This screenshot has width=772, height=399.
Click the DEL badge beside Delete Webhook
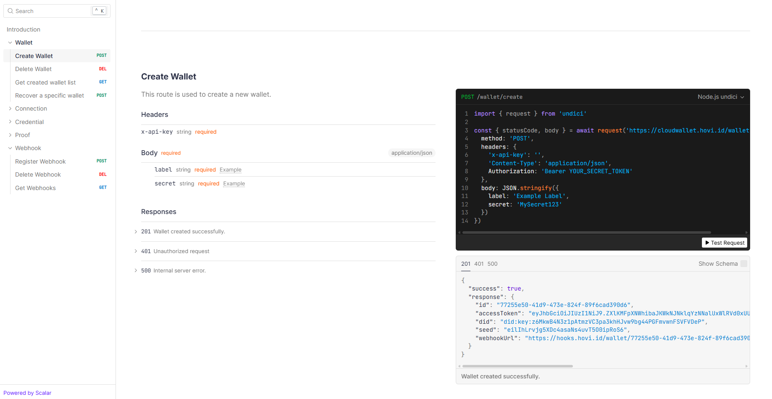click(x=102, y=174)
